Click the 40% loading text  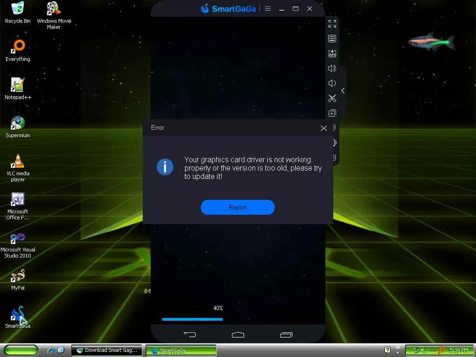tap(218, 308)
